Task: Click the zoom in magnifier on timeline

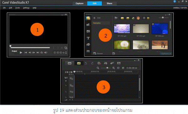Action: pyautogui.click(x=113, y=68)
